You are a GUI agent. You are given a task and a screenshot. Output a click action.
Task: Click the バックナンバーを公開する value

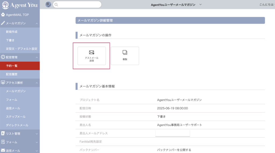(174, 150)
